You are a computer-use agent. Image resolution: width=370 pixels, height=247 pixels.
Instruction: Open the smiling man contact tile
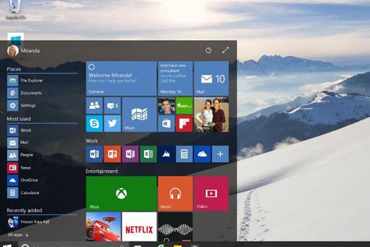pyautogui.click(x=166, y=106)
